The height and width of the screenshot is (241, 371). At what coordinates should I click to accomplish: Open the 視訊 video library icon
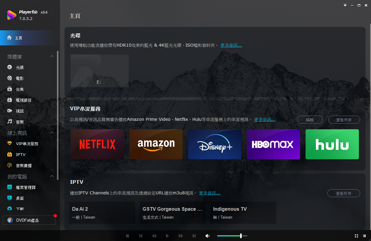tap(10, 111)
